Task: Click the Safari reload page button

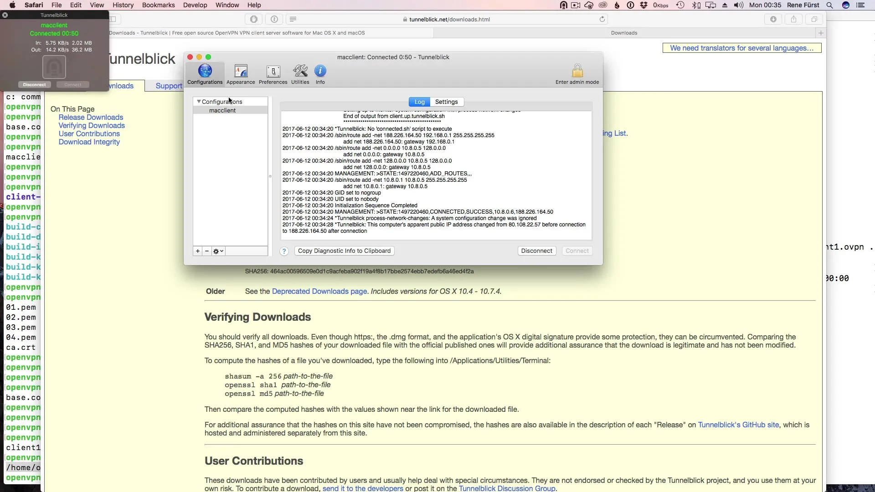Action: tap(602, 19)
